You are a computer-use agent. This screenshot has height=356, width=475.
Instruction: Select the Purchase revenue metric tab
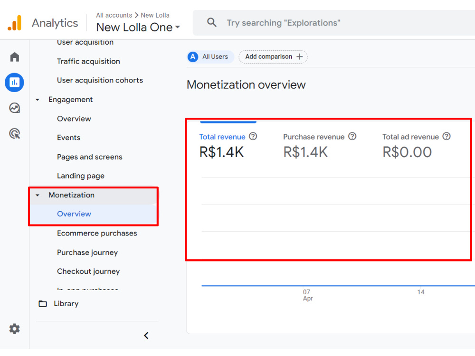(319, 147)
